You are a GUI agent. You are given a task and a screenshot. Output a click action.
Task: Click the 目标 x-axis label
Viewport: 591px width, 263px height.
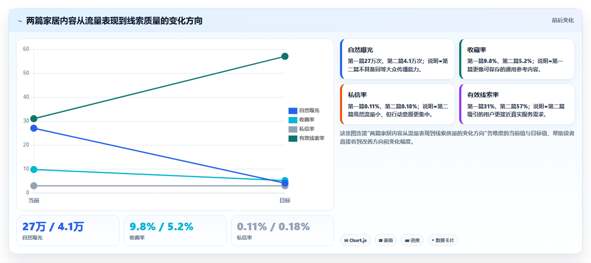coord(285,200)
